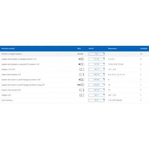Open article button for TX 25, TX 27 row
149x149 pixels.
[x=96, y=64]
